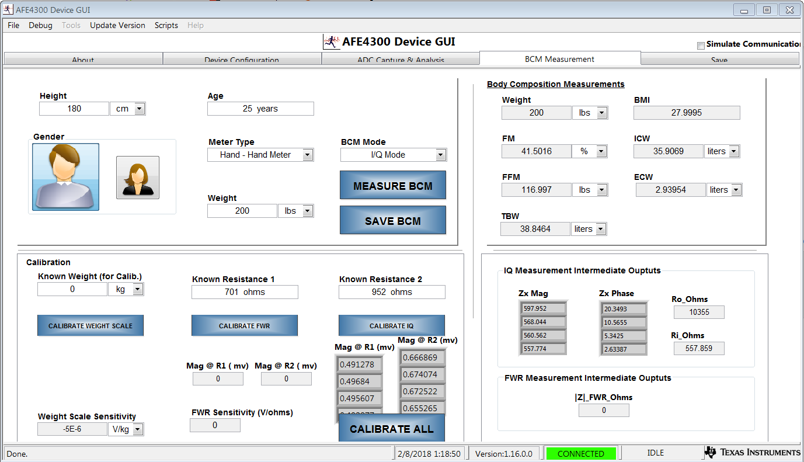Select the BCM Measurement tab
This screenshot has width=804, height=462.
(560, 58)
